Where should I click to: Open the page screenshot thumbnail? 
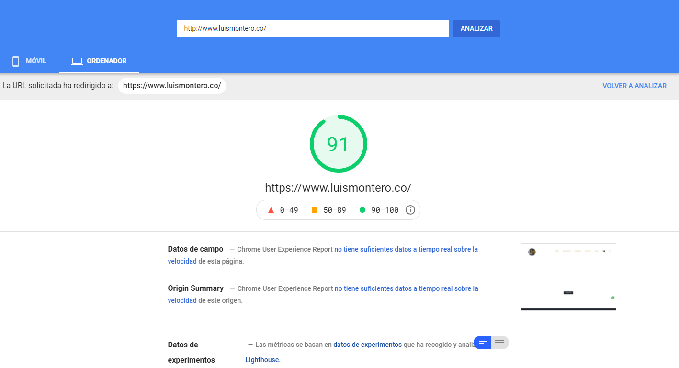[x=568, y=277]
